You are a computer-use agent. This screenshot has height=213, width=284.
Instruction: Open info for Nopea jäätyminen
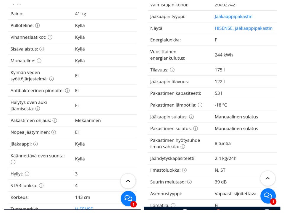[x=54, y=132]
